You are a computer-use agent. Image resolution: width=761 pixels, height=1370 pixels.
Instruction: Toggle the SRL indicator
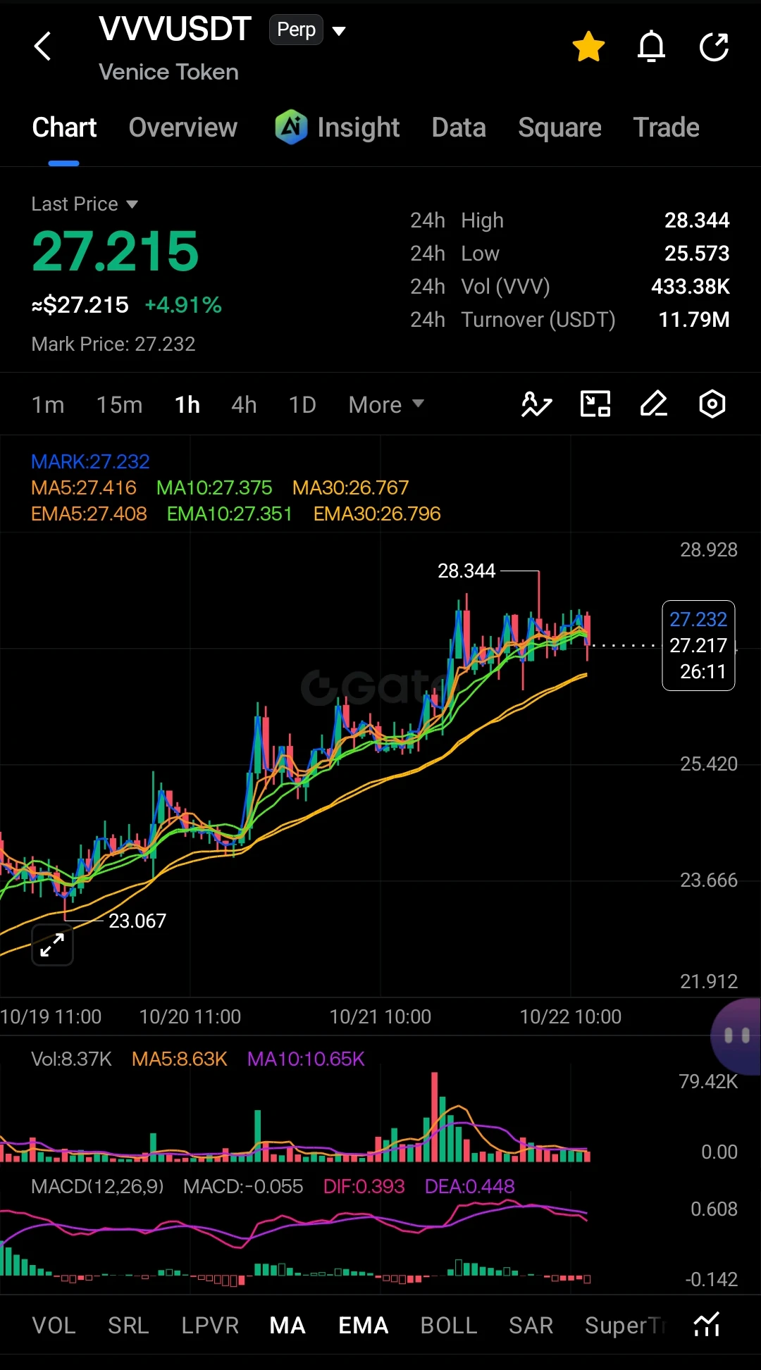tap(128, 1326)
